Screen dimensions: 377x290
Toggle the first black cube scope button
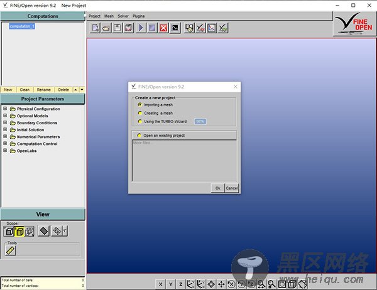9,232
